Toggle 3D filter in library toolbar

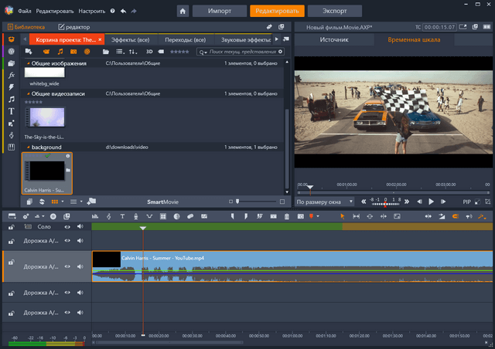[151, 52]
